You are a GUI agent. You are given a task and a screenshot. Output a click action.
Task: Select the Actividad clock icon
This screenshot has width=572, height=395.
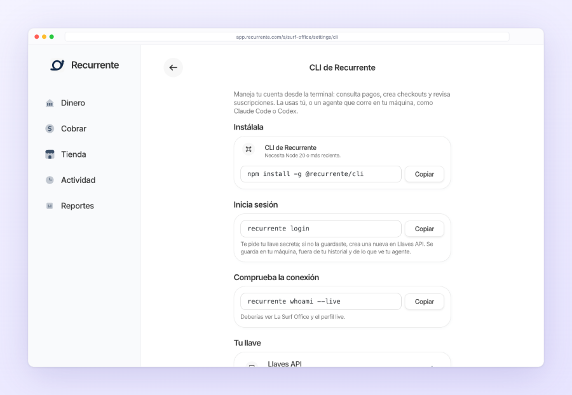pos(50,180)
